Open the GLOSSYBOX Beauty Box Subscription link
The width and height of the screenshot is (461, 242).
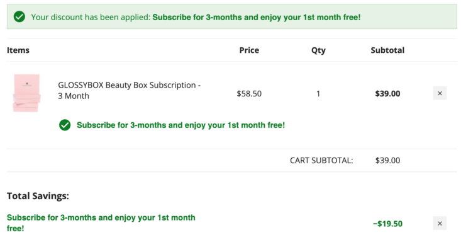(x=129, y=91)
